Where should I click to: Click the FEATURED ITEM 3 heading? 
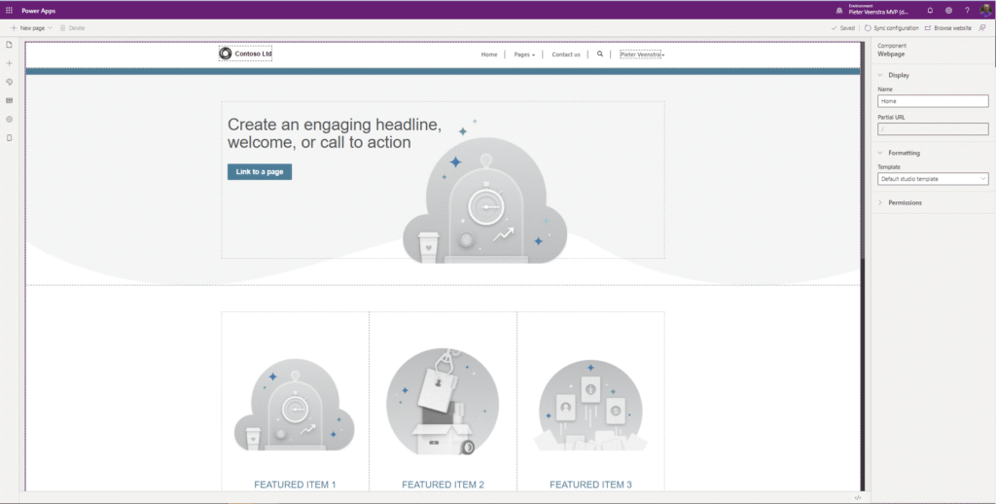590,485
